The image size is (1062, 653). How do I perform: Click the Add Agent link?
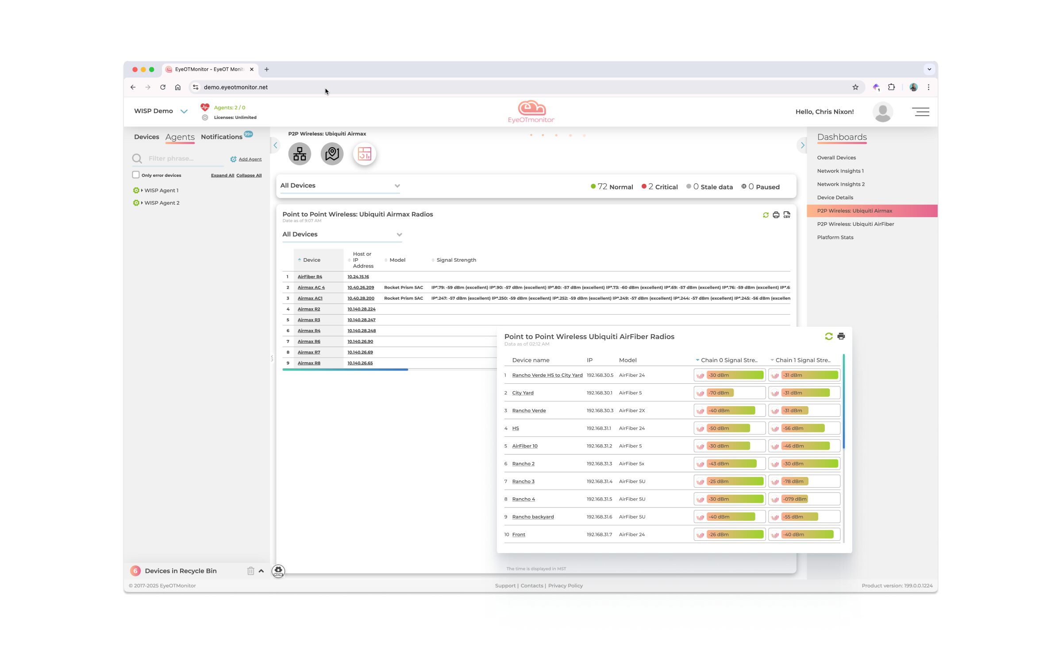coord(250,159)
